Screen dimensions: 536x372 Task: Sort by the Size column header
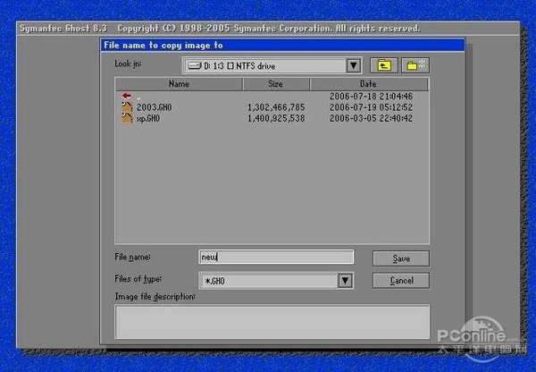click(275, 84)
